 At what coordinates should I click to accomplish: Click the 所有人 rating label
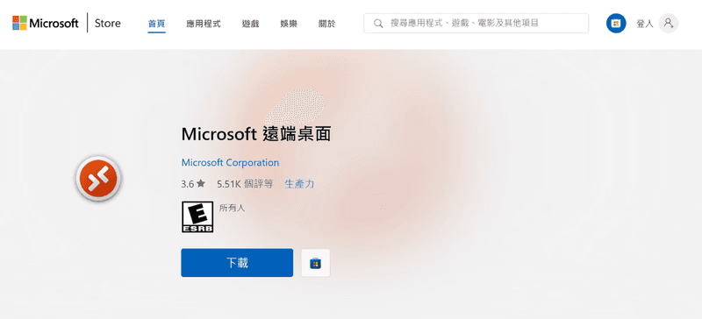[232, 208]
